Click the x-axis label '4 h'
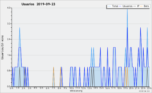 (35, 88)
